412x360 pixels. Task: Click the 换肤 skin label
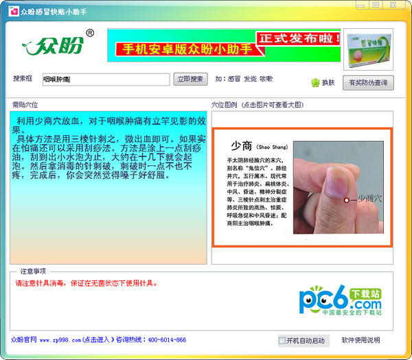tap(328, 83)
